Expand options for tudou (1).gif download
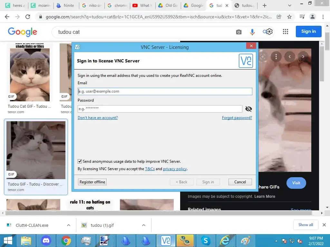 (144, 225)
